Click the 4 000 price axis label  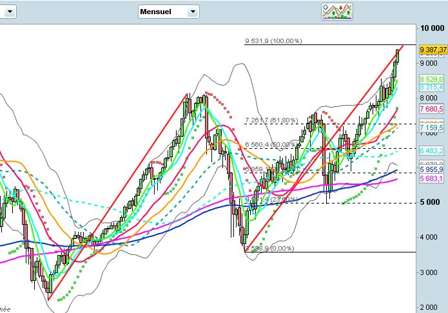(429, 237)
